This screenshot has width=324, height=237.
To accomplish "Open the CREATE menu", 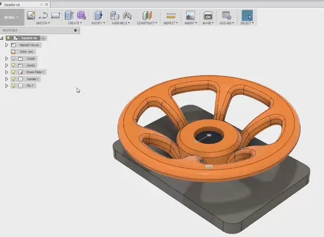I will [x=75, y=23].
